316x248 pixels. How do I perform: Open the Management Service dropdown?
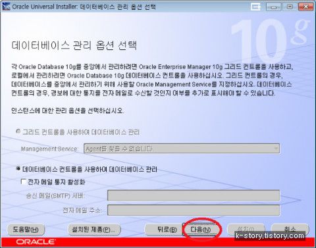(x=182, y=149)
